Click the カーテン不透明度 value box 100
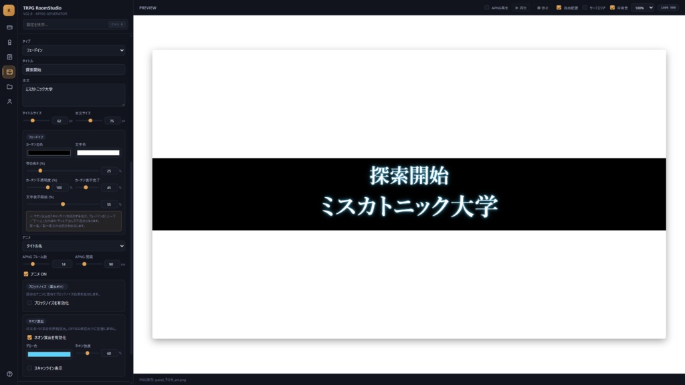The image size is (685, 385). coord(59,188)
